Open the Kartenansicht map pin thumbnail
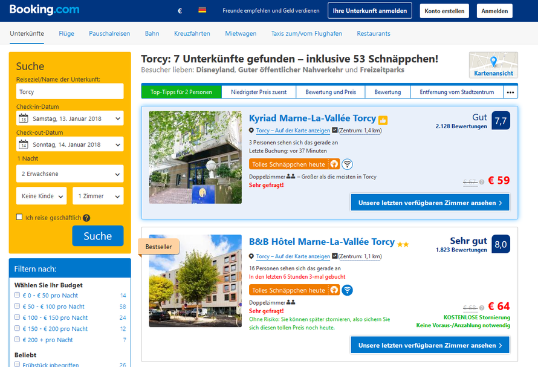Screen dimensions: 538x367 [x=493, y=65]
